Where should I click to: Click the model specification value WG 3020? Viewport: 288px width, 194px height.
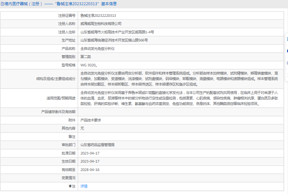[89, 65]
